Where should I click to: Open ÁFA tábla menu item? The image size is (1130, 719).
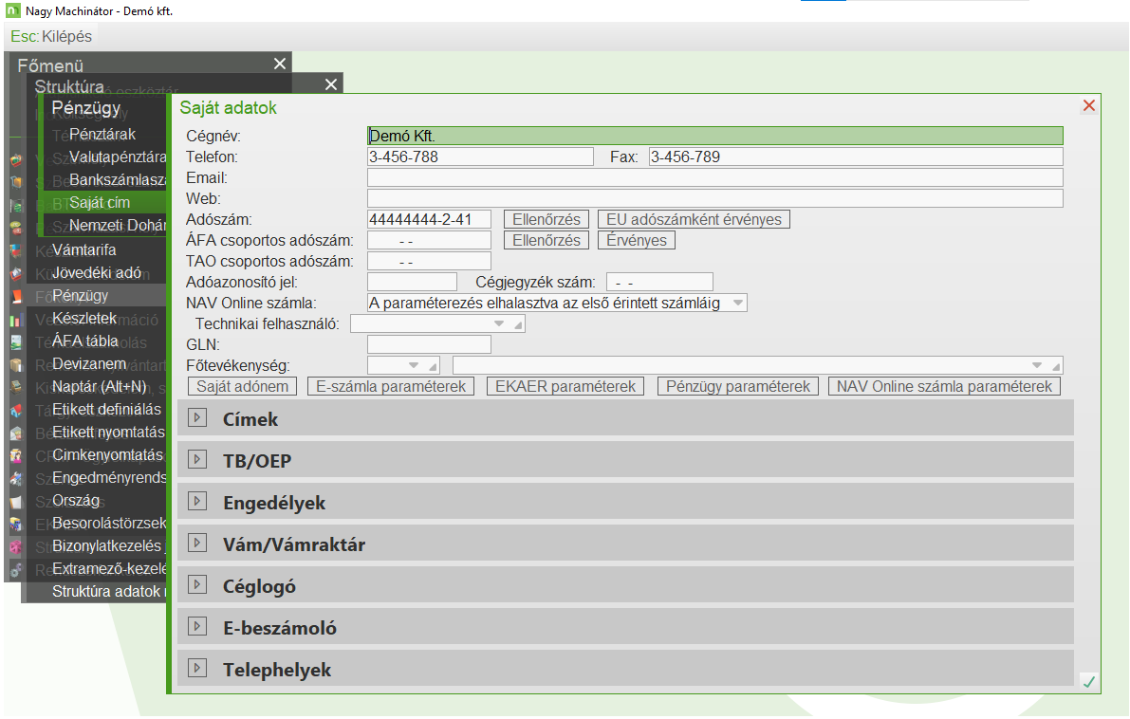[84, 341]
